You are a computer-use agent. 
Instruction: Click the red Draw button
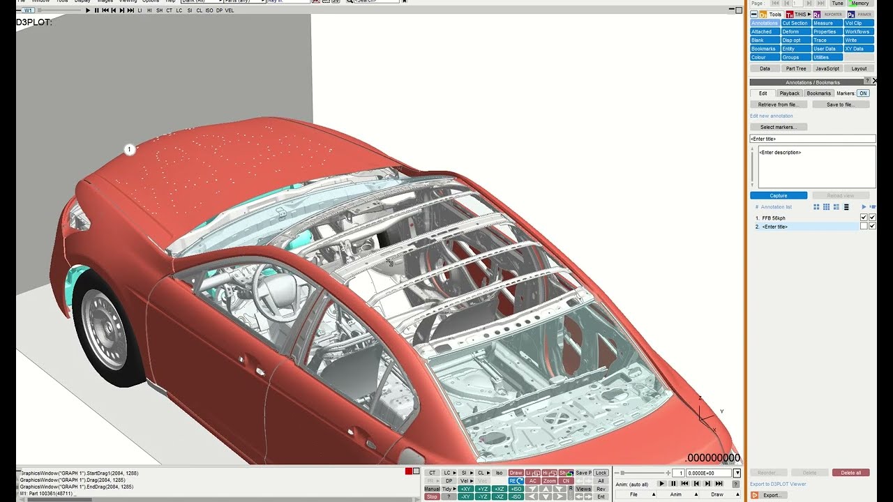516,473
